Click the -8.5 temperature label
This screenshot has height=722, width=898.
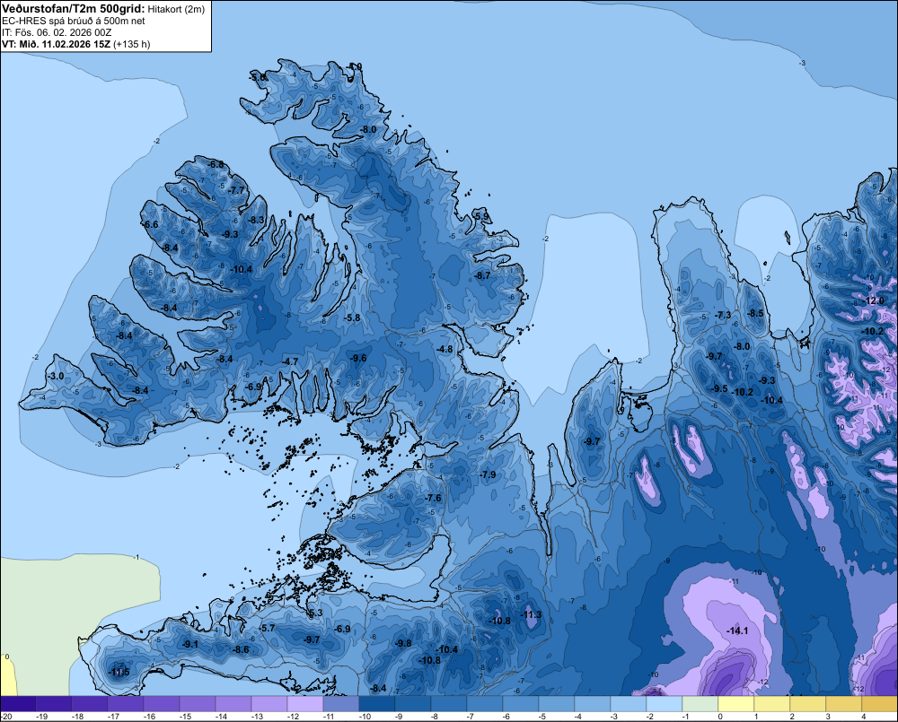tap(755, 313)
